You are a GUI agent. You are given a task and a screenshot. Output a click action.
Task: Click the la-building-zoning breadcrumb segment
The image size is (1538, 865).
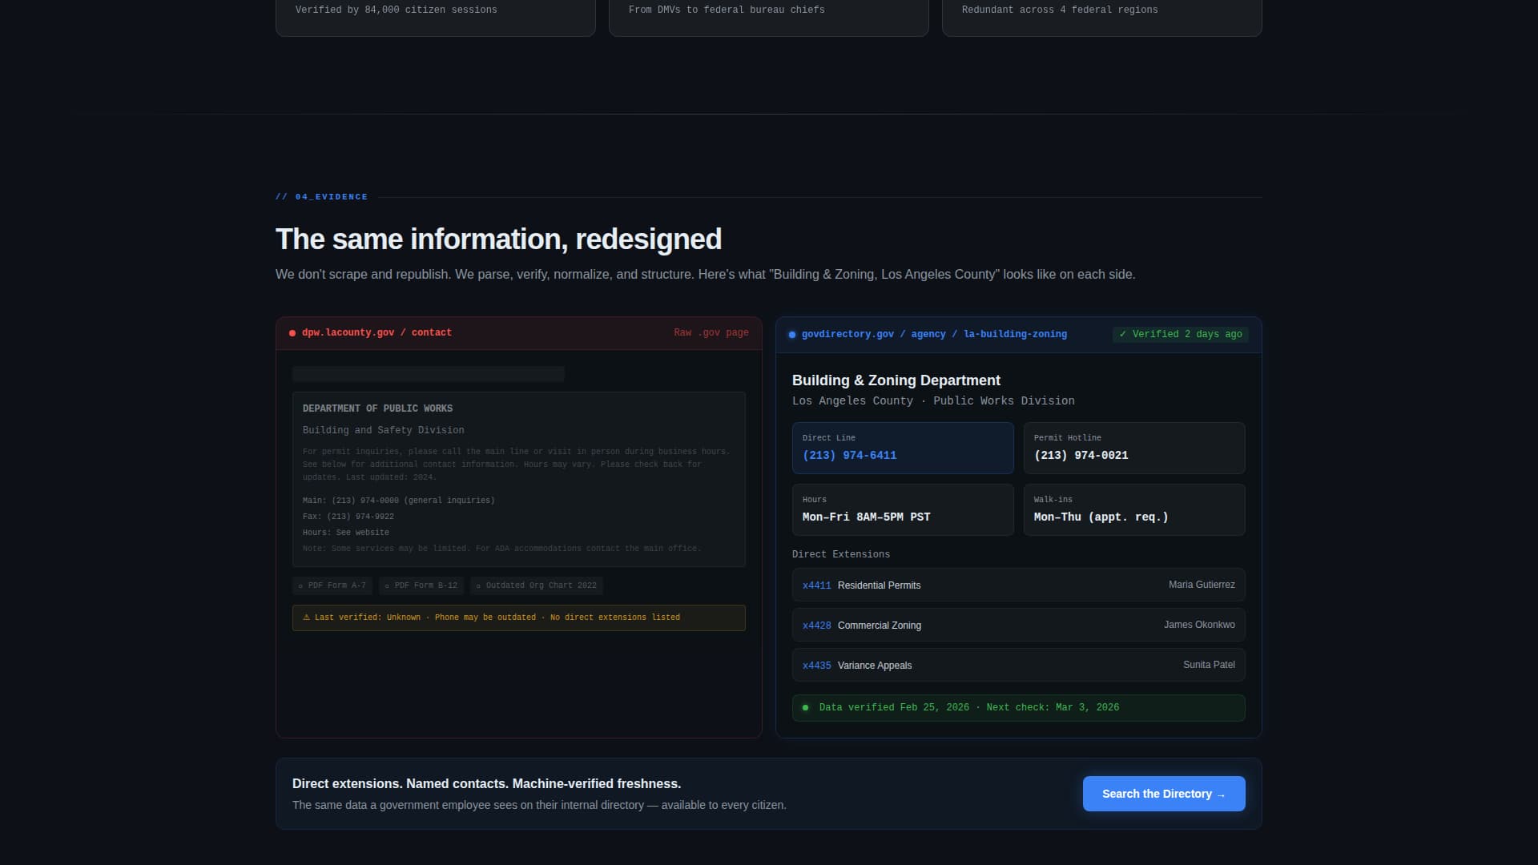pyautogui.click(x=1015, y=334)
